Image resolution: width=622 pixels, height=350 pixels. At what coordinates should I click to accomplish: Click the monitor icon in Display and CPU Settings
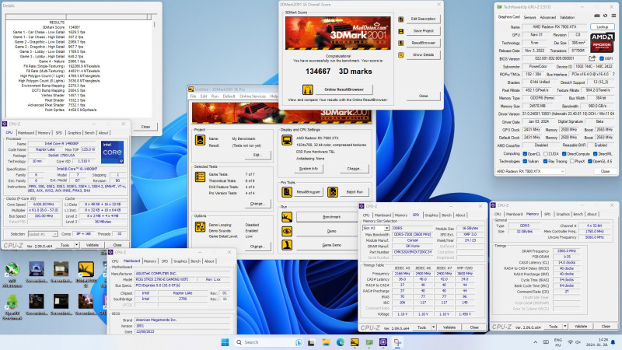[287, 140]
